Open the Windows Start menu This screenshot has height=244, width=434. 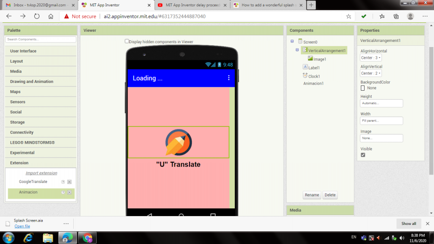click(8, 238)
